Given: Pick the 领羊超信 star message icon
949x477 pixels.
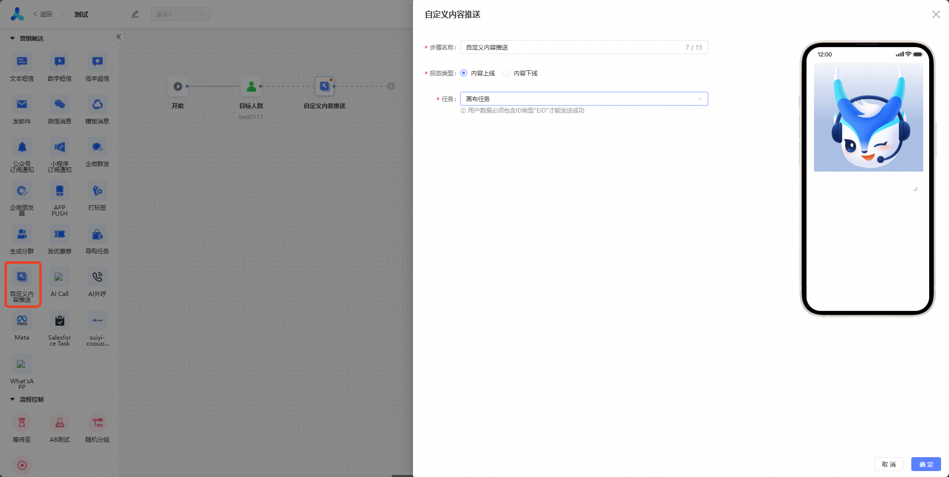Looking at the screenshot, I should [97, 61].
